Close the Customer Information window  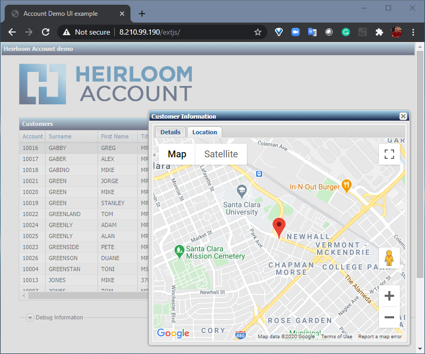click(x=403, y=116)
